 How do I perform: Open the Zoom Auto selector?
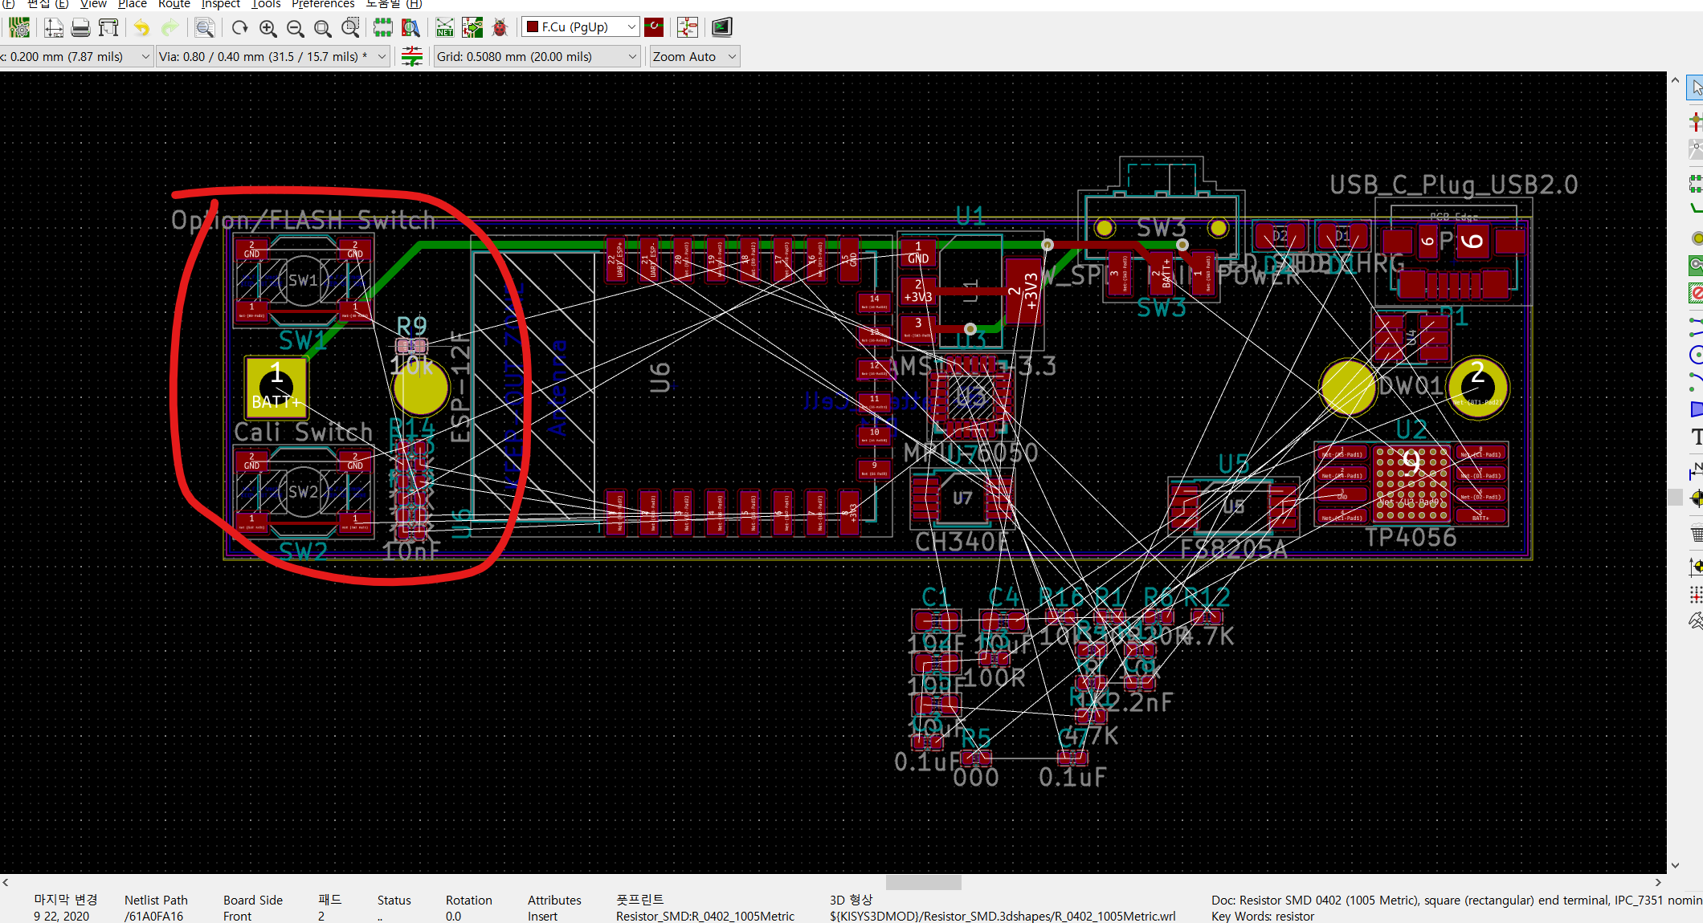pos(694,56)
